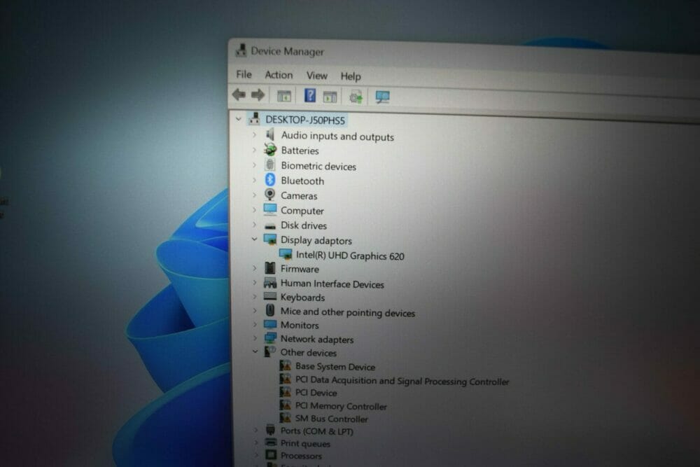The height and width of the screenshot is (467, 700).
Task: Click the Ports (COM & LPT) icon
Action: 270,430
